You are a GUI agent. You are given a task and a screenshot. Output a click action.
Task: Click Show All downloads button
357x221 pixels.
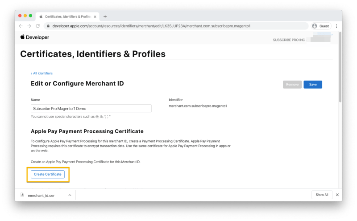(322, 195)
